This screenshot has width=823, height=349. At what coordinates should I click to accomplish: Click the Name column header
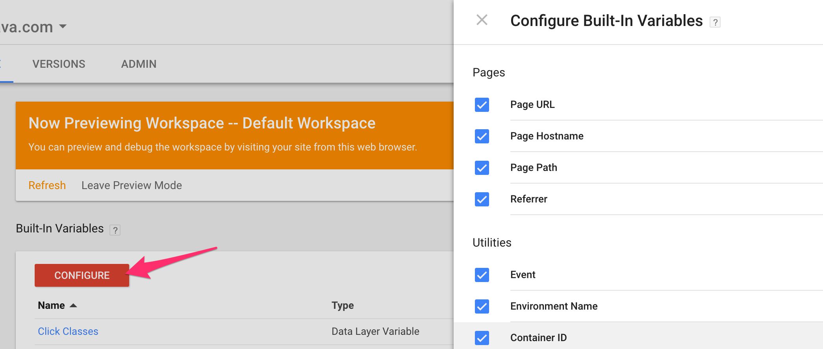click(x=51, y=305)
